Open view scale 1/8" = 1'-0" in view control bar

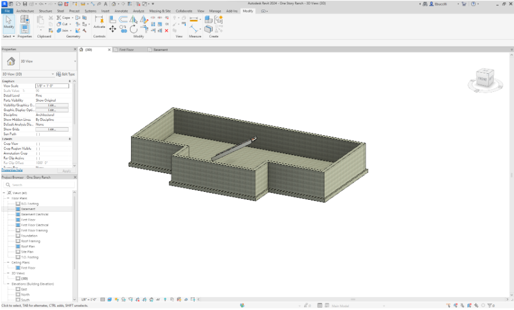tap(89, 300)
